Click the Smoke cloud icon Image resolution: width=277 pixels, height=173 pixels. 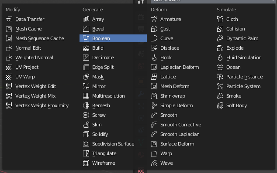(x=220, y=96)
